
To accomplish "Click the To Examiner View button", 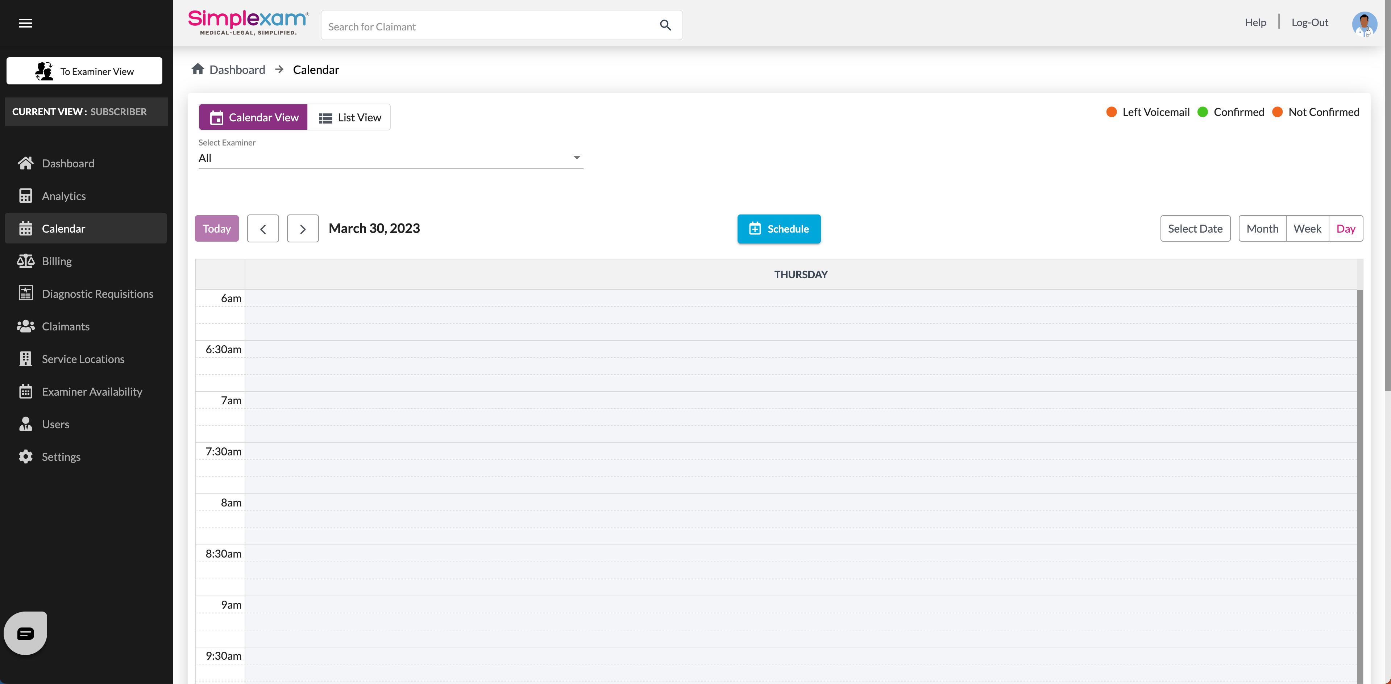I will point(84,71).
